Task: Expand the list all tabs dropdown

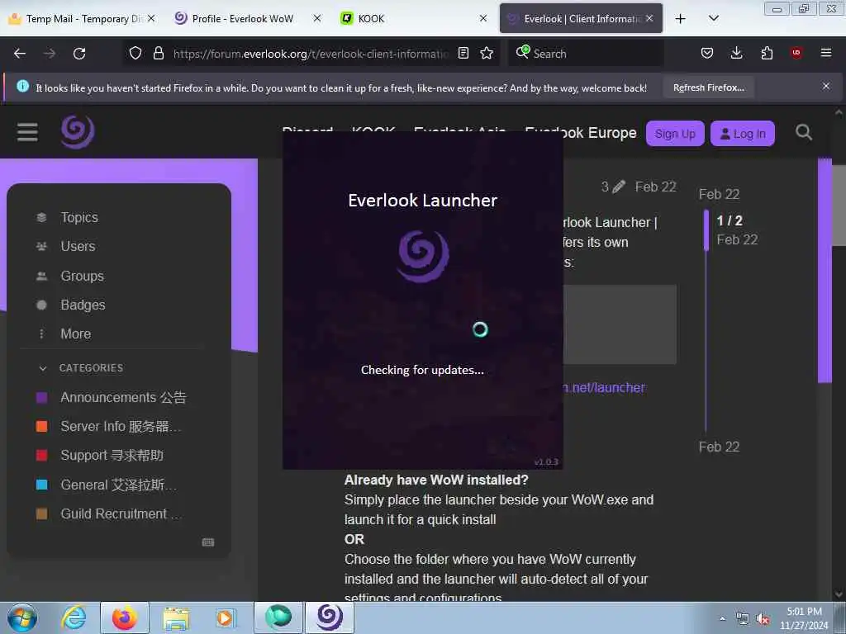Action: pyautogui.click(x=713, y=18)
